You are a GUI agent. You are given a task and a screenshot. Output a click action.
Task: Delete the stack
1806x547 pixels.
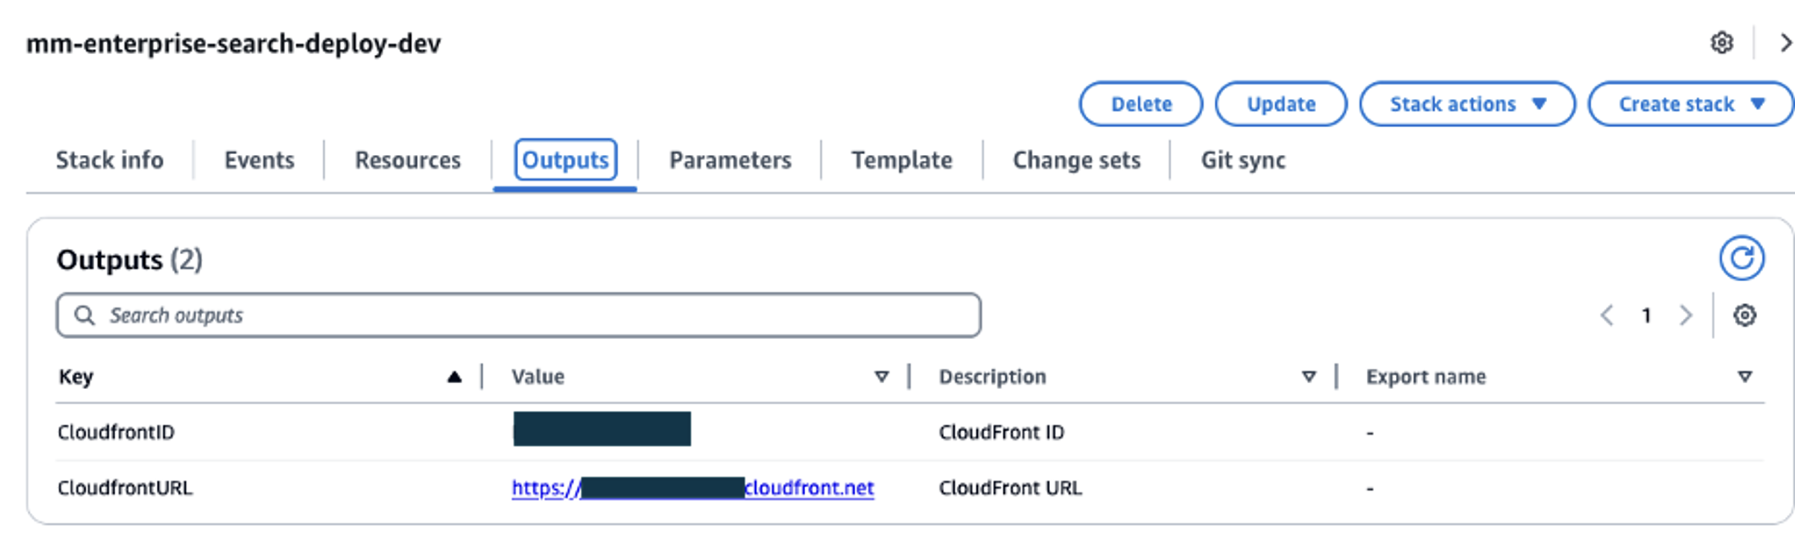[x=1141, y=104]
